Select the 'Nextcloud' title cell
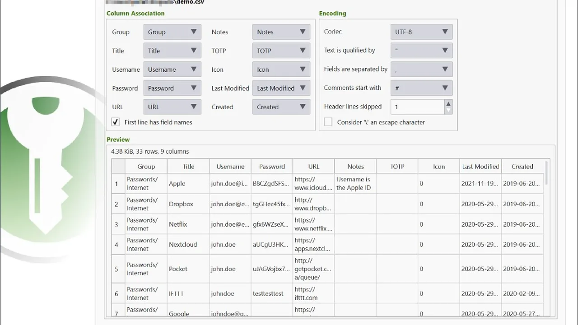This screenshot has height=325, width=578. [188, 245]
